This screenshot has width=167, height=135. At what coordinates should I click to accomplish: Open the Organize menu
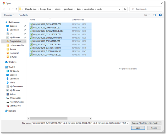coord(9,15)
